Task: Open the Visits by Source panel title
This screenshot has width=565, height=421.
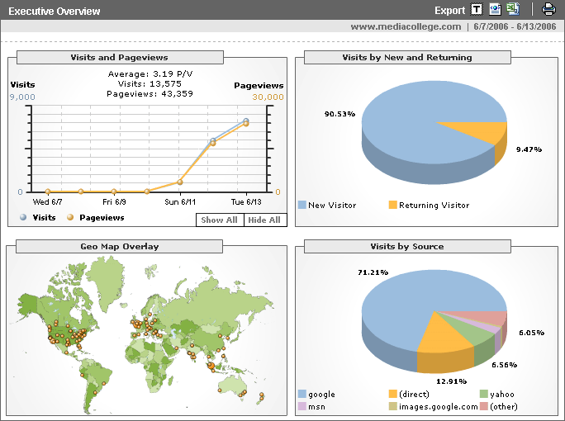Action: tap(407, 246)
